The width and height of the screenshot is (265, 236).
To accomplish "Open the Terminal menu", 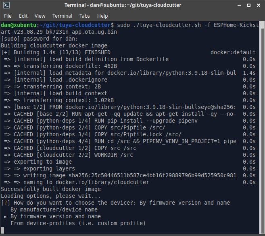I will pos(62,16).
